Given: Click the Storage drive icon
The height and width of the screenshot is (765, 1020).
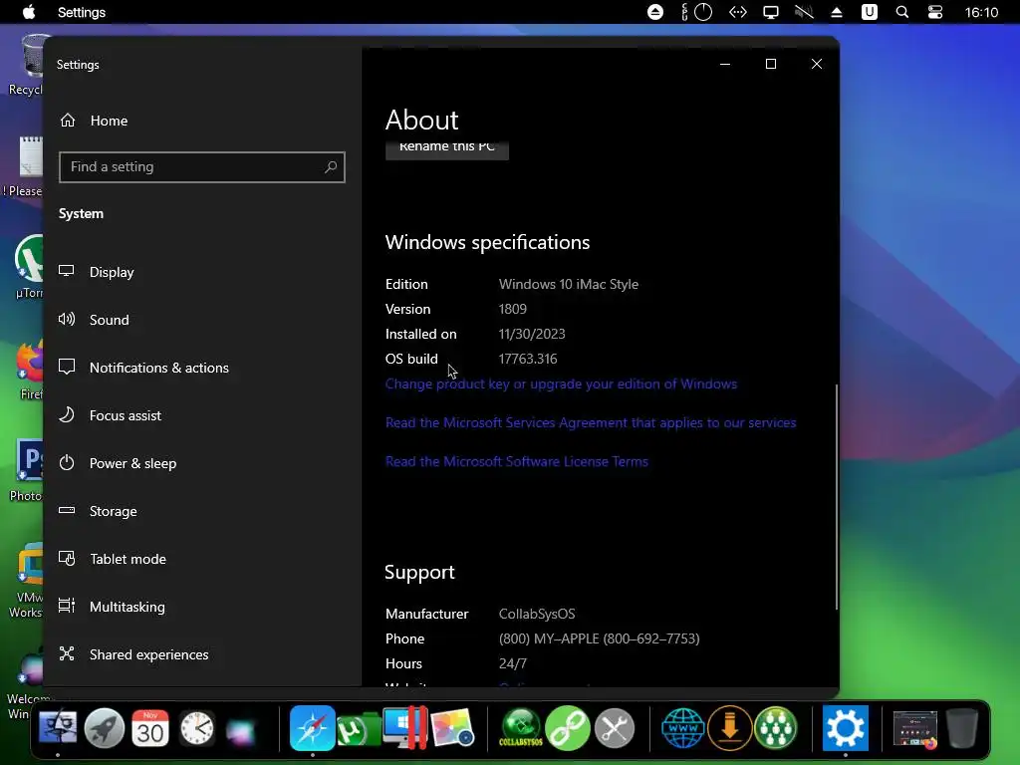Looking at the screenshot, I should click(x=67, y=510).
